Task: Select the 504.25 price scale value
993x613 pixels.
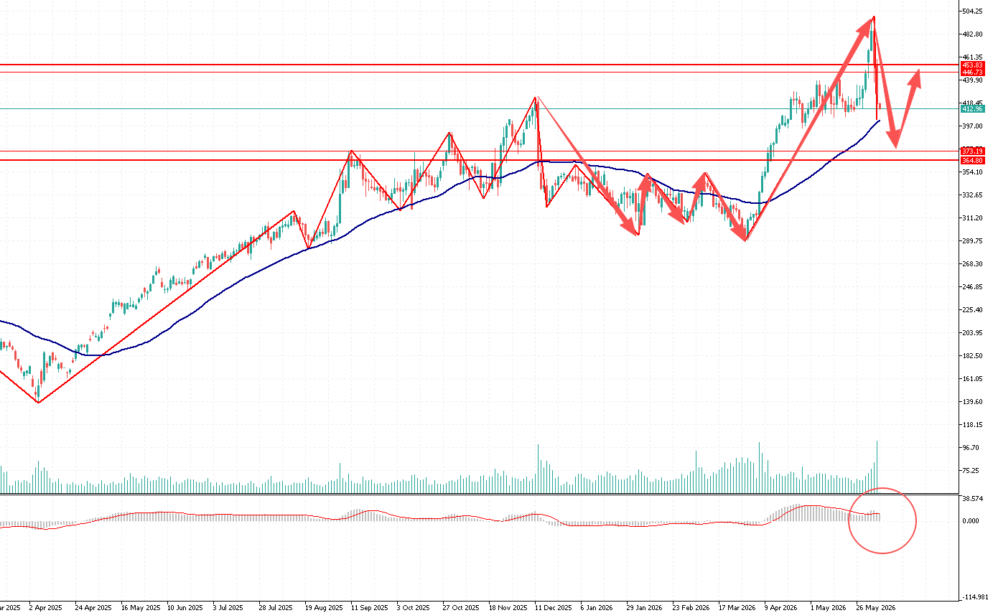Action: click(974, 11)
